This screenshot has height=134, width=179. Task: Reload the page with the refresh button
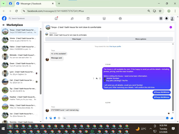pyautogui.click(x=16, y=11)
